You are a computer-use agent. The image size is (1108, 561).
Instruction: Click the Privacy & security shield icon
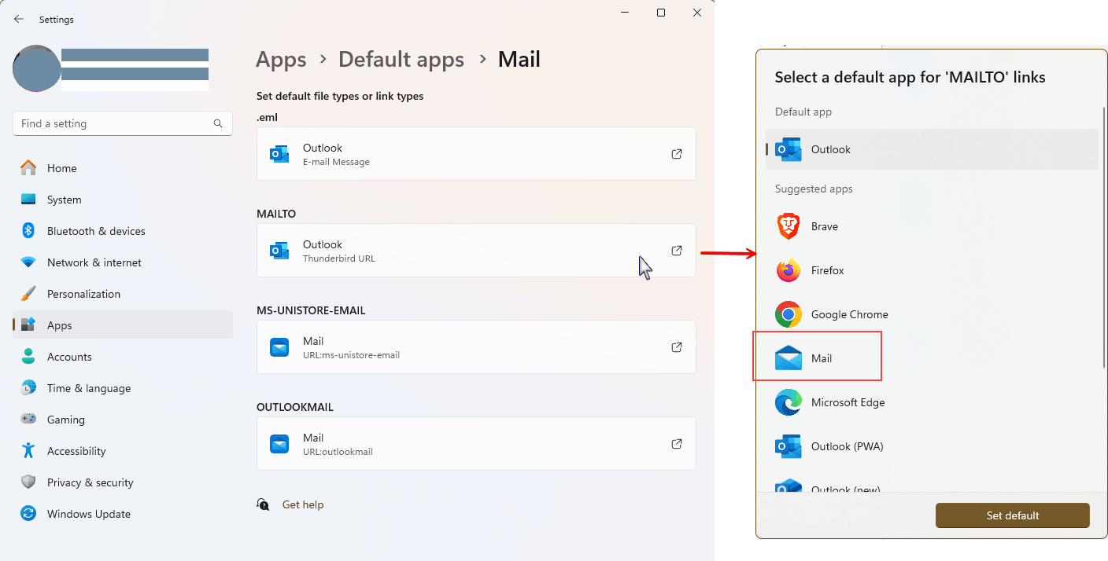pyautogui.click(x=28, y=482)
